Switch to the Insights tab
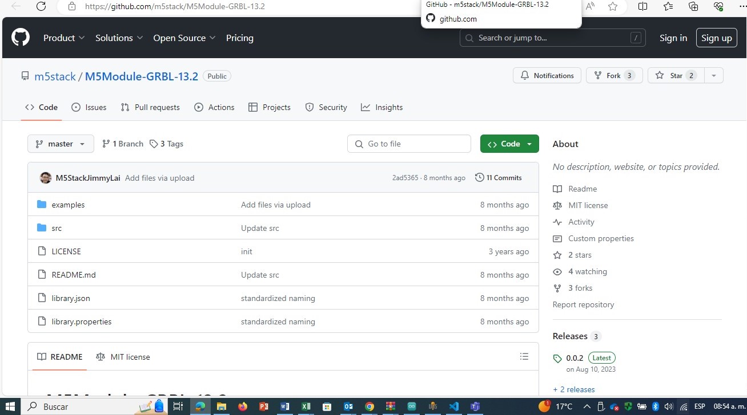Viewport: 747px width, 415px height. coord(382,107)
